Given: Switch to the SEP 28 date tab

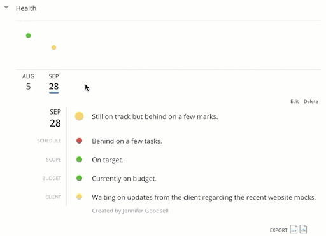Looking at the screenshot, I should [53, 83].
